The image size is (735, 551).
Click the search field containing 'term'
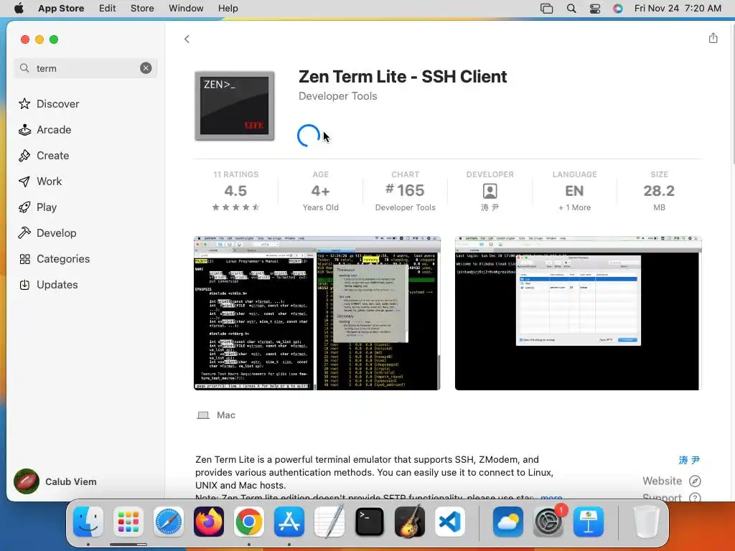point(86,68)
